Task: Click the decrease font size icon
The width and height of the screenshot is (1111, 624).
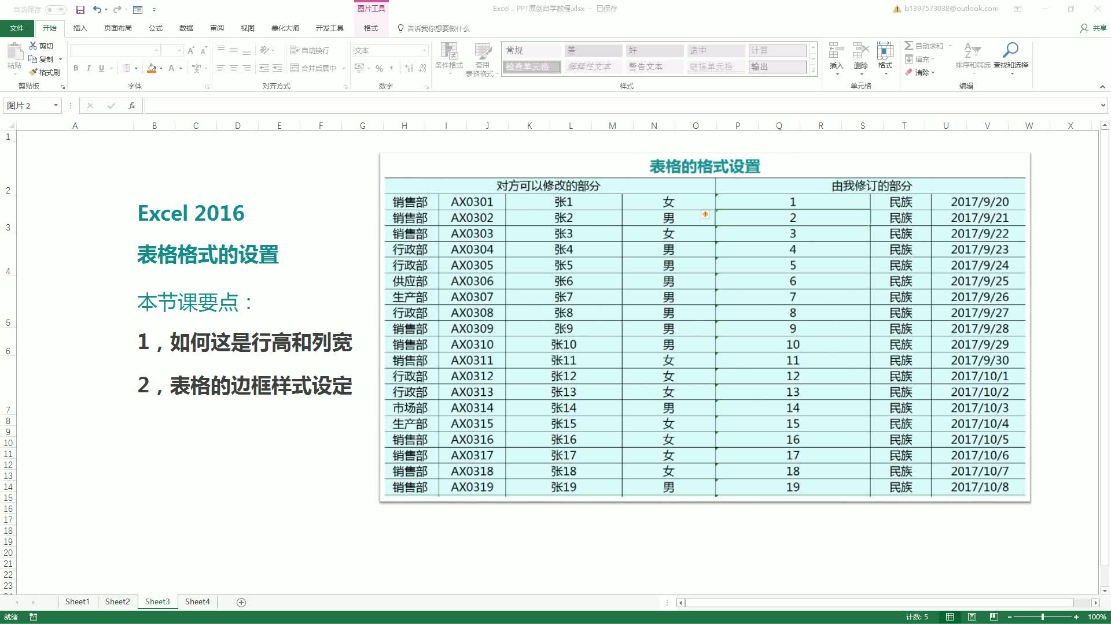Action: pyautogui.click(x=204, y=50)
